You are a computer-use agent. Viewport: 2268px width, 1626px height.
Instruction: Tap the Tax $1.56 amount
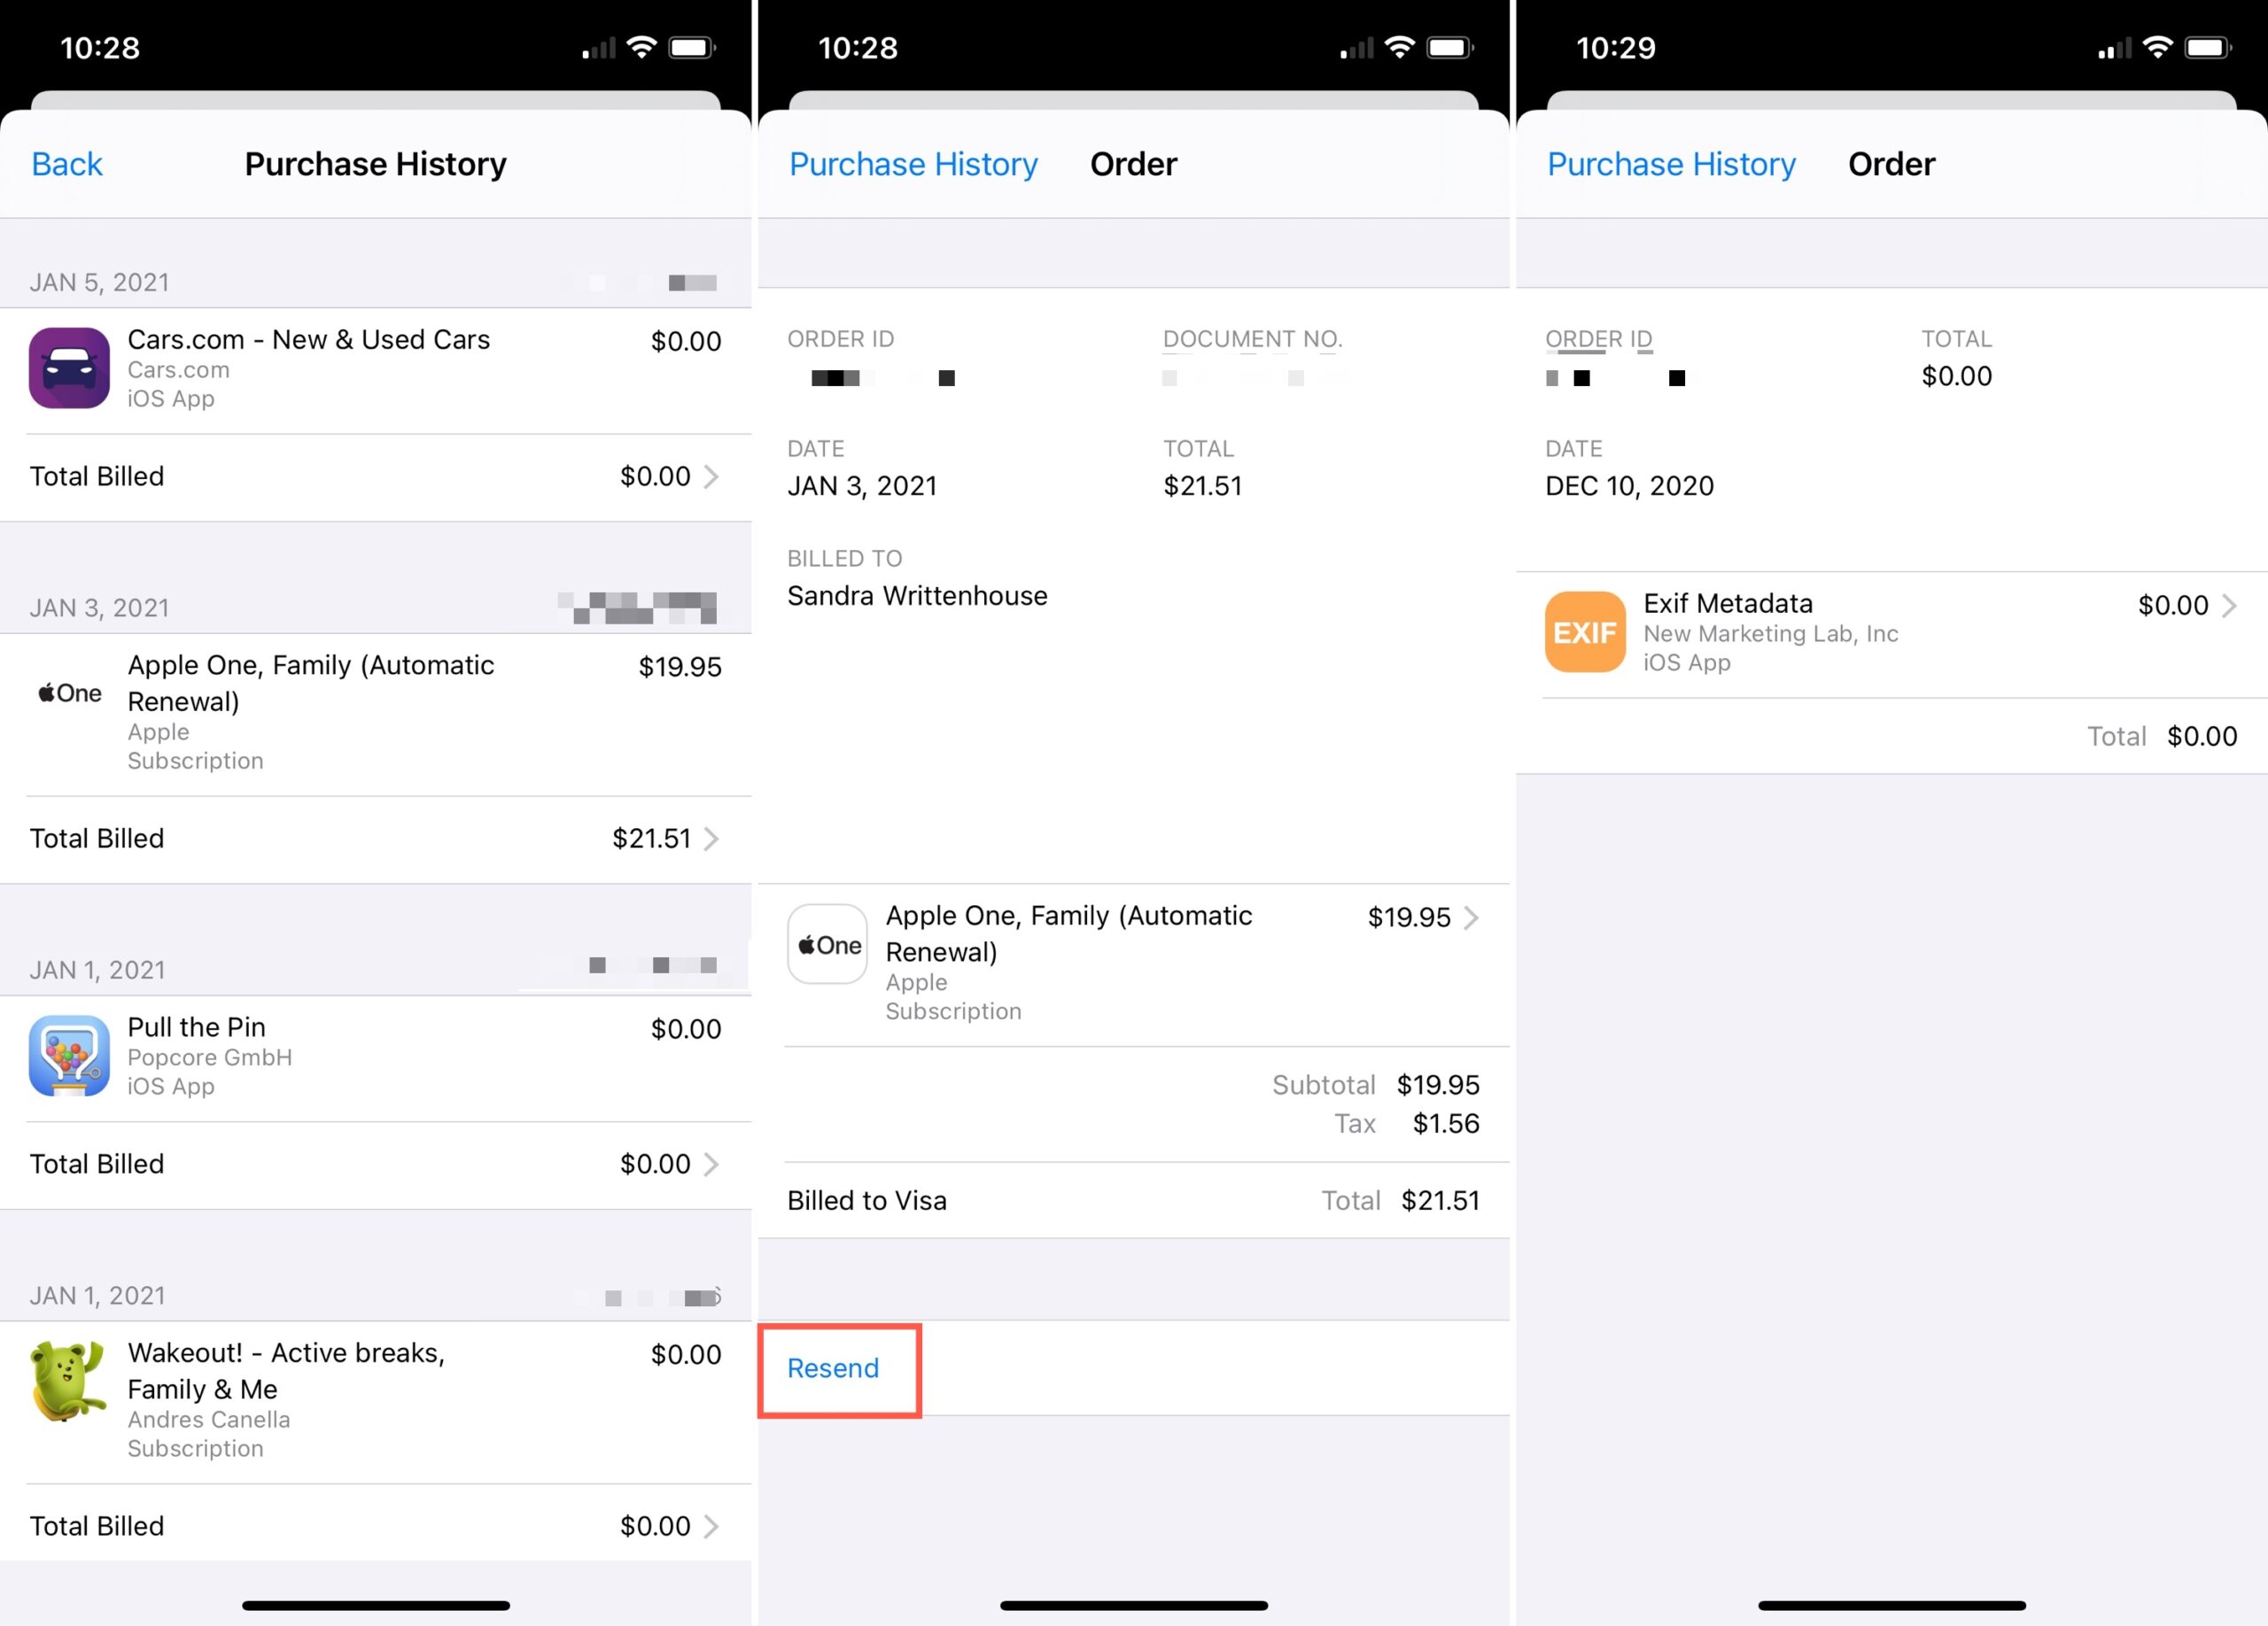1446,1125
